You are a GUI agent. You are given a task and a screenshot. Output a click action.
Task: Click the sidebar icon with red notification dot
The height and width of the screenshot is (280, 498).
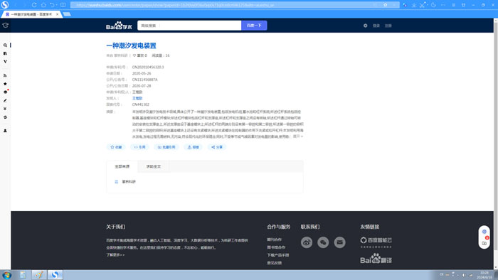coord(6,92)
